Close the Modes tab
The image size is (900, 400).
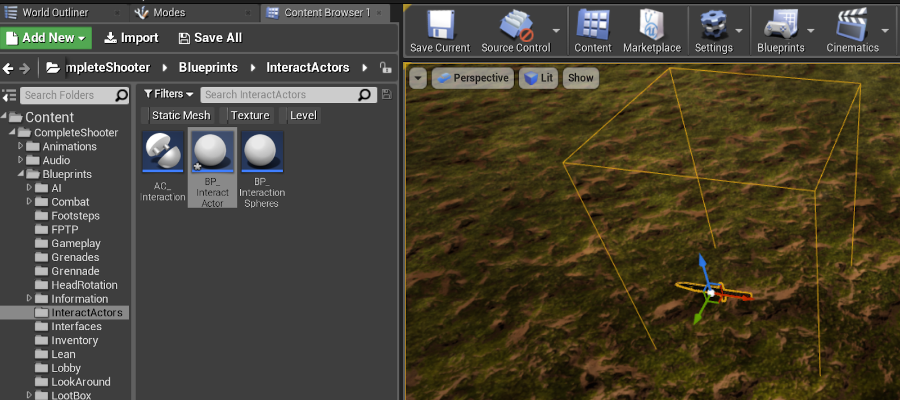[248, 12]
